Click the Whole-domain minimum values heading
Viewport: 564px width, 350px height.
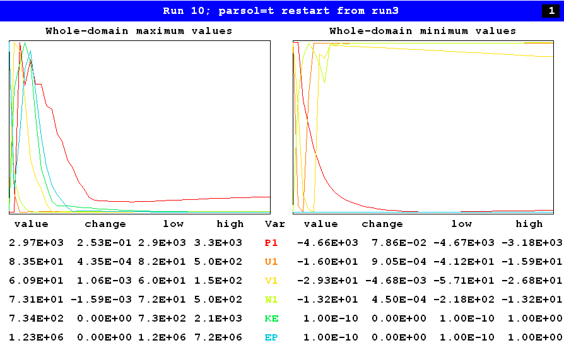pos(423,31)
